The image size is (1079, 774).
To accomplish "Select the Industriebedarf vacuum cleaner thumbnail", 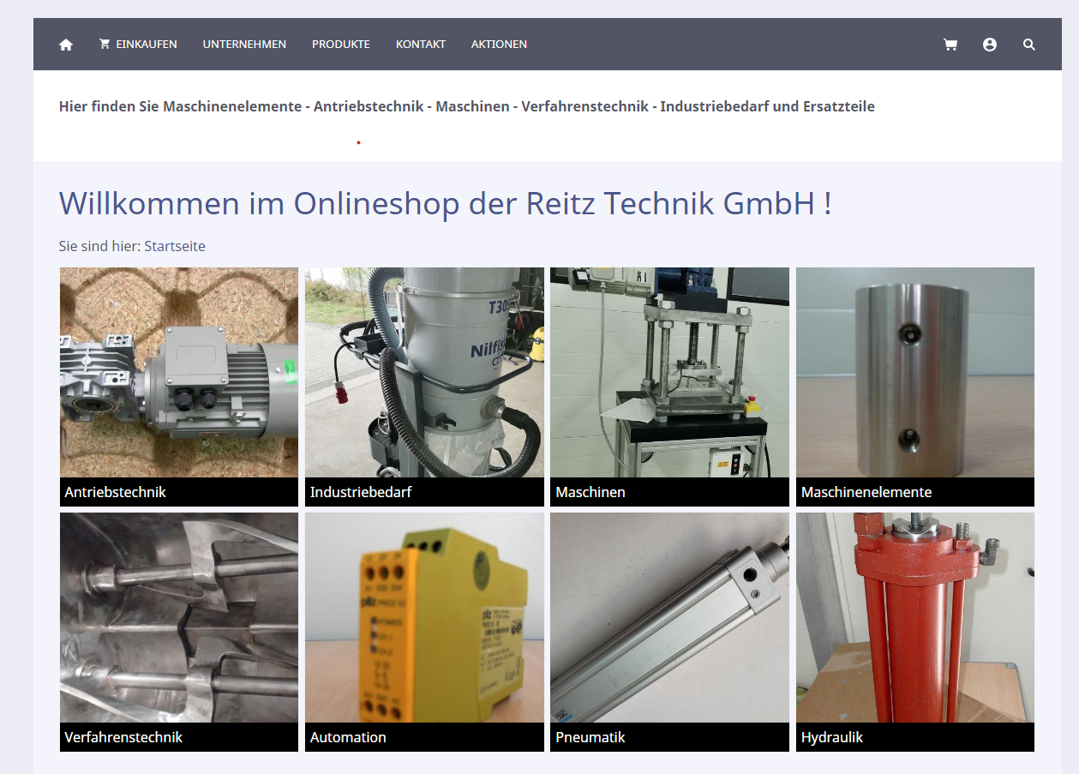I will [x=424, y=372].
